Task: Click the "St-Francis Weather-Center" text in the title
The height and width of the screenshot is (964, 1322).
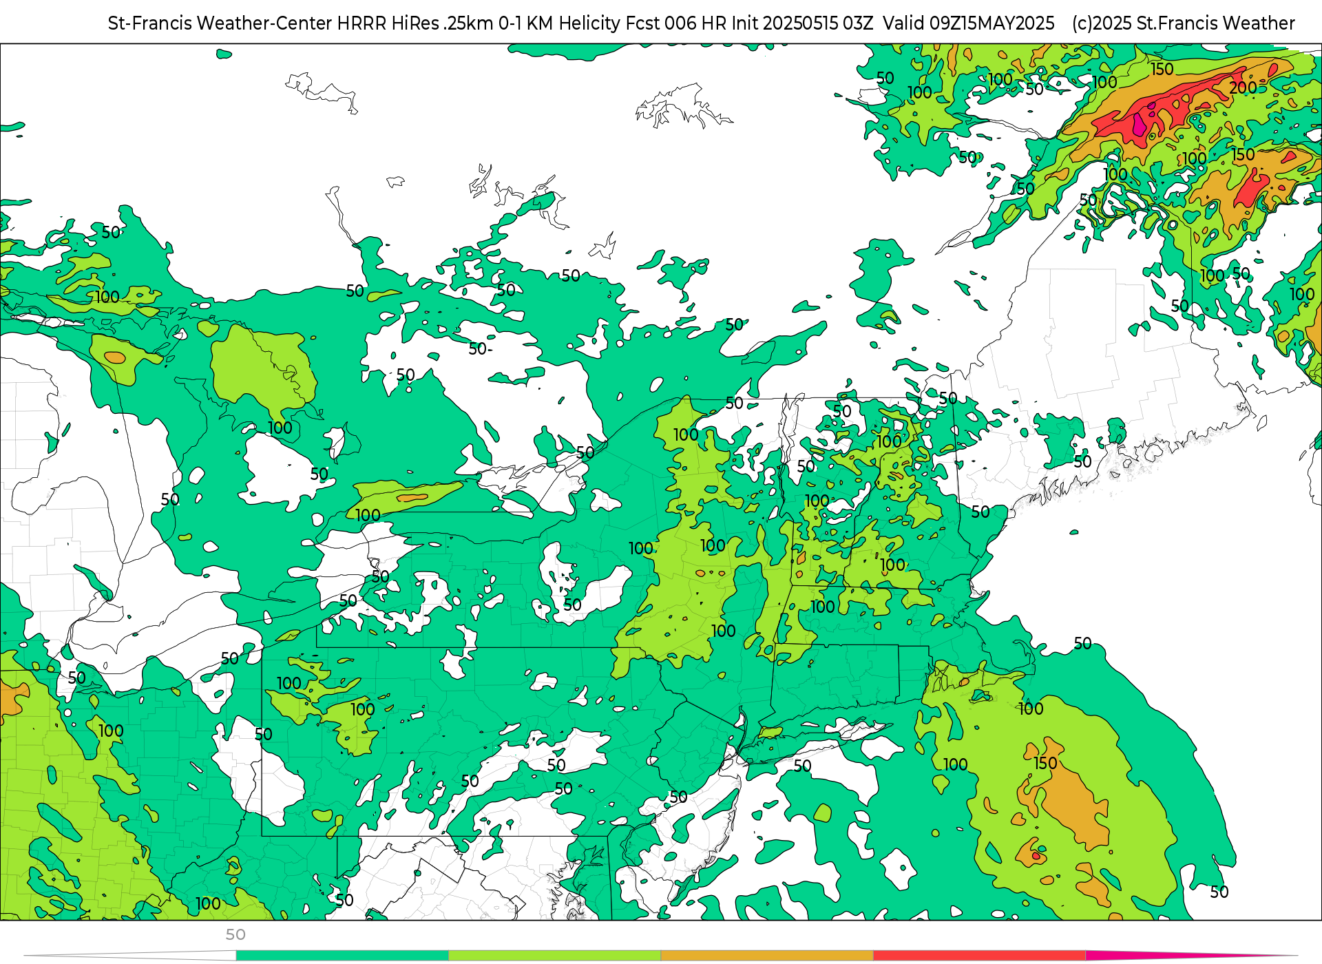Action: (x=220, y=23)
